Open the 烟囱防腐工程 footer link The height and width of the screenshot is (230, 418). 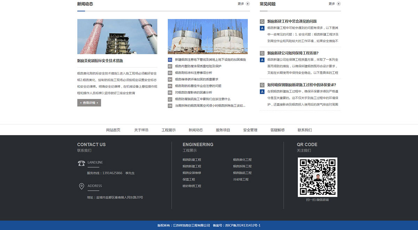tap(192, 160)
